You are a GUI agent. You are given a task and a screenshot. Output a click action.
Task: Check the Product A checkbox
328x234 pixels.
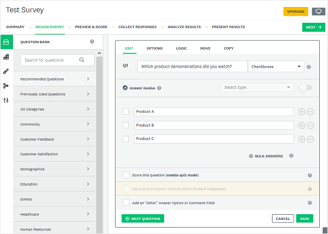(125, 111)
